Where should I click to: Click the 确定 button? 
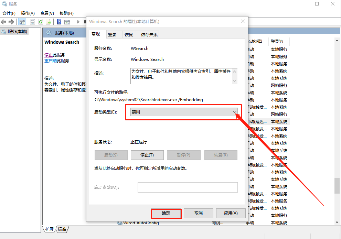pyautogui.click(x=166, y=213)
